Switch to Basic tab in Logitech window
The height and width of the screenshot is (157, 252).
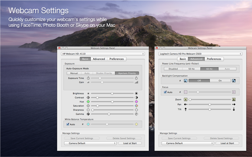pyautogui.click(x=183, y=59)
